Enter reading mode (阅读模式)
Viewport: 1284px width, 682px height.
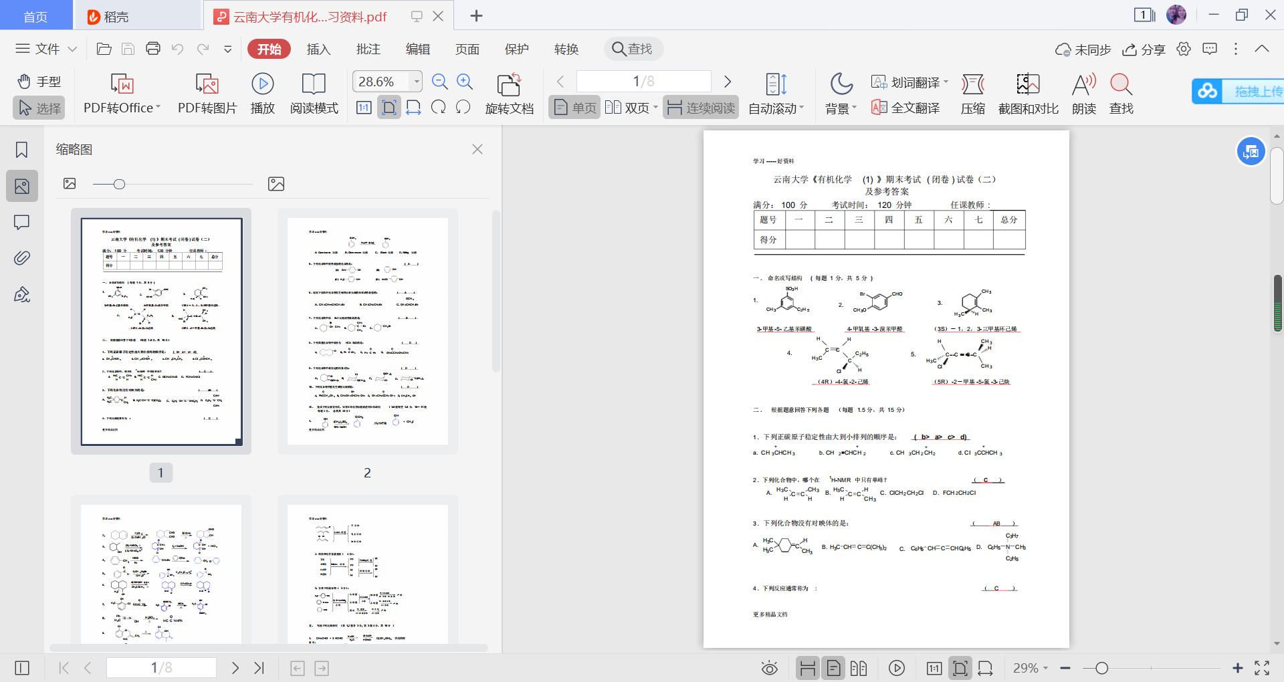pyautogui.click(x=314, y=94)
